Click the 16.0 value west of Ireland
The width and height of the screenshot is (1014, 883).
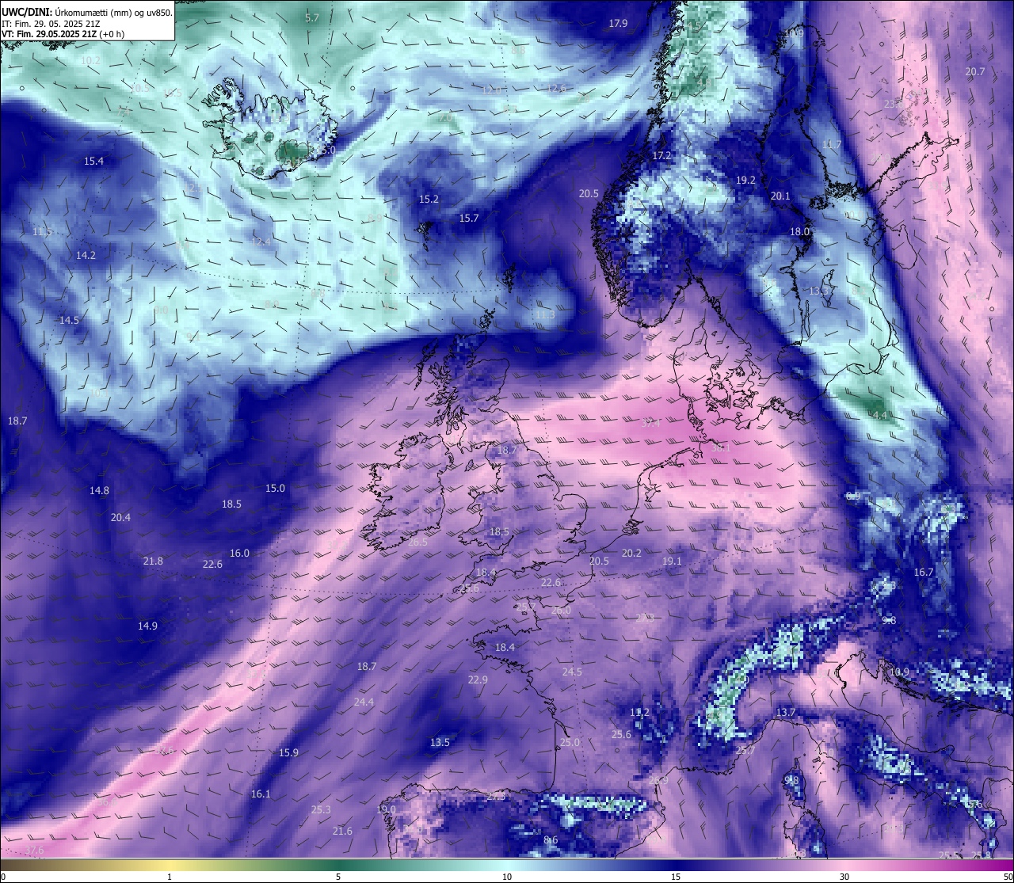(x=239, y=554)
